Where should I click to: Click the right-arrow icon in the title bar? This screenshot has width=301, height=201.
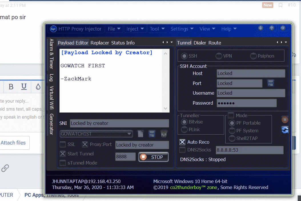click(x=283, y=28)
